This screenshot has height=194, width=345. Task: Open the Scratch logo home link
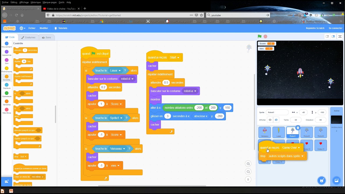click(9, 28)
